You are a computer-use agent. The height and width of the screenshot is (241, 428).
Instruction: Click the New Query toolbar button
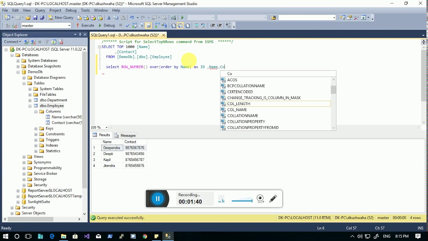click(x=61, y=17)
